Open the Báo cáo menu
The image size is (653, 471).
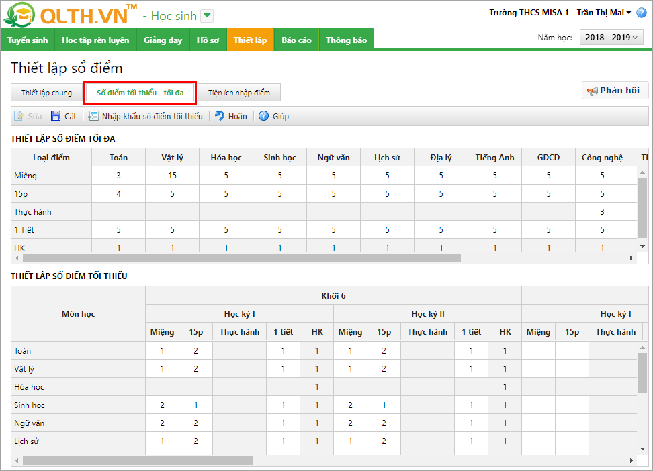pos(296,40)
